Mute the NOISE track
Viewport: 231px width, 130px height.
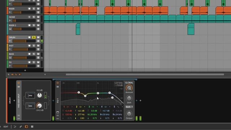pyautogui.click(x=38, y=17)
